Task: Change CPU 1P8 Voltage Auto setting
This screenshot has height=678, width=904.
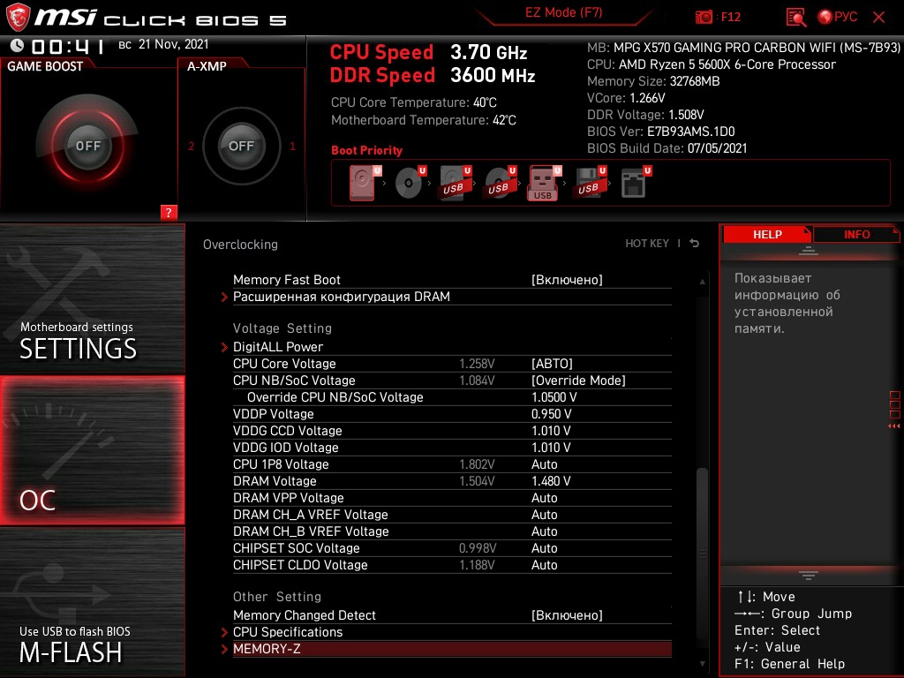Action: [x=544, y=464]
